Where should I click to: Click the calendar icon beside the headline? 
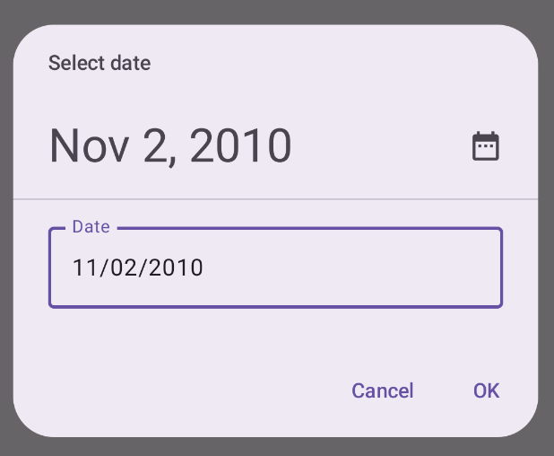[485, 146]
